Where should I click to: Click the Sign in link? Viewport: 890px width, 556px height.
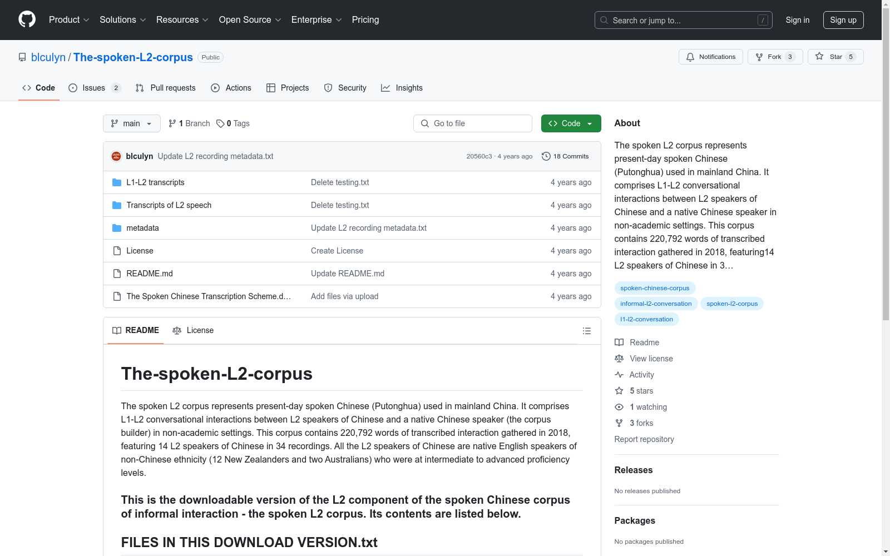click(x=798, y=20)
